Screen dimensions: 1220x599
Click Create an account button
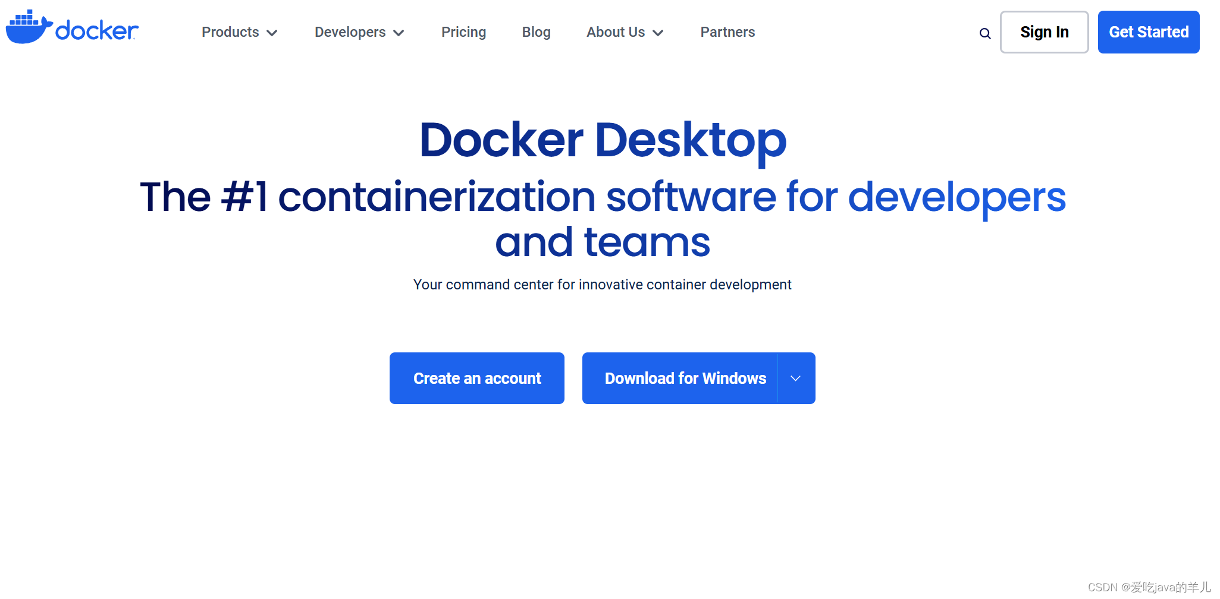coord(477,378)
